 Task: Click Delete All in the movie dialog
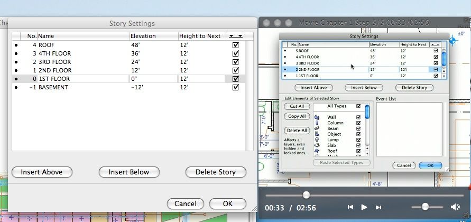coord(297,131)
